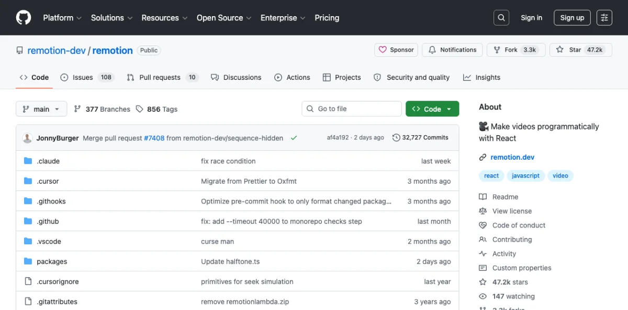Click the .claude folder icon
This screenshot has width=628, height=310.
click(x=28, y=161)
